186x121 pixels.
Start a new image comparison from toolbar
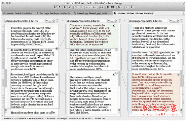65,7
